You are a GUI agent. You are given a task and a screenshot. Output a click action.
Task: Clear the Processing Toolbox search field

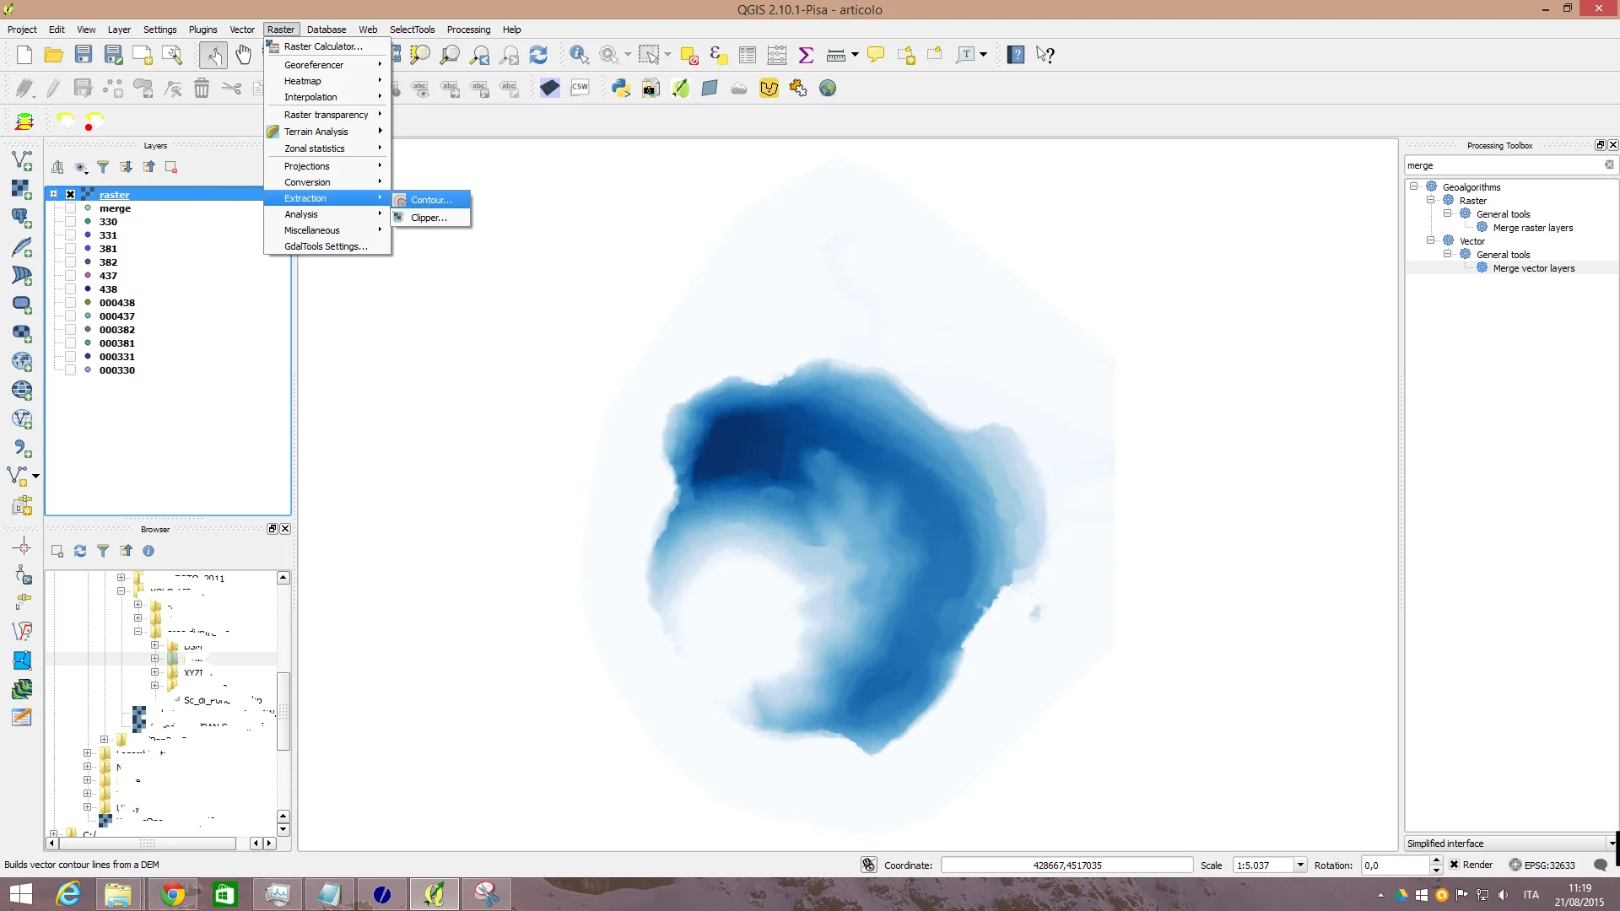click(1609, 165)
